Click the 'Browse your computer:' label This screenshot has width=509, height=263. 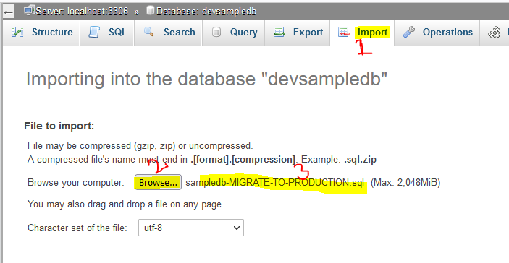(76, 183)
